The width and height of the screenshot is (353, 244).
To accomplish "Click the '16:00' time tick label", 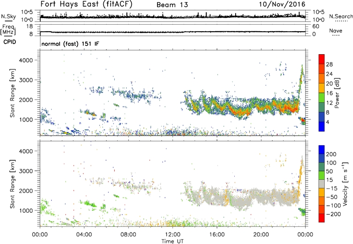I will click(x=217, y=235).
